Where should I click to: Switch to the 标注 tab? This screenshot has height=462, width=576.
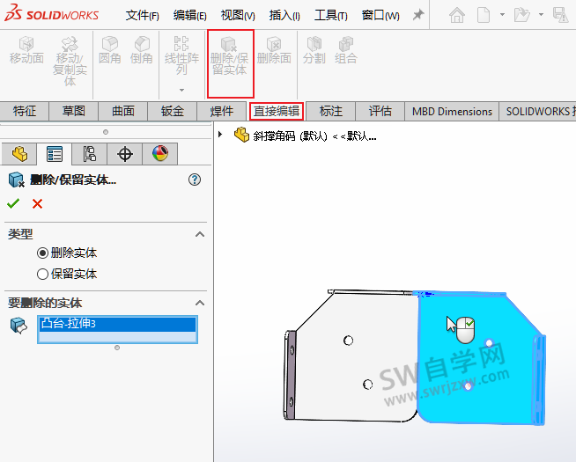(x=330, y=111)
